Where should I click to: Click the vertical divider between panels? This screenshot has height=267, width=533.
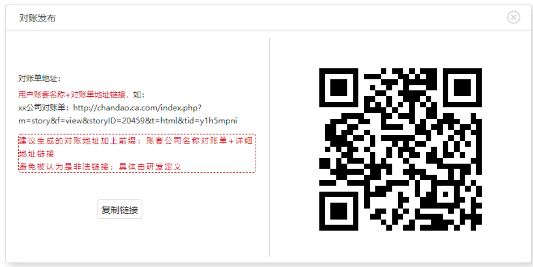pos(269,147)
